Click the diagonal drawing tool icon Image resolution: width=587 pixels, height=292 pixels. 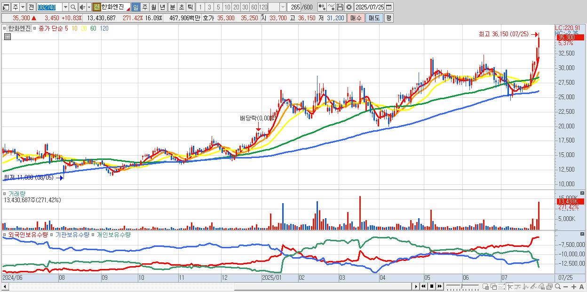pos(533,286)
